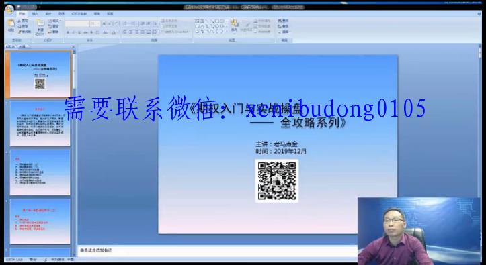Clear all text formatting icon
The image size is (486, 265).
click(116, 23)
